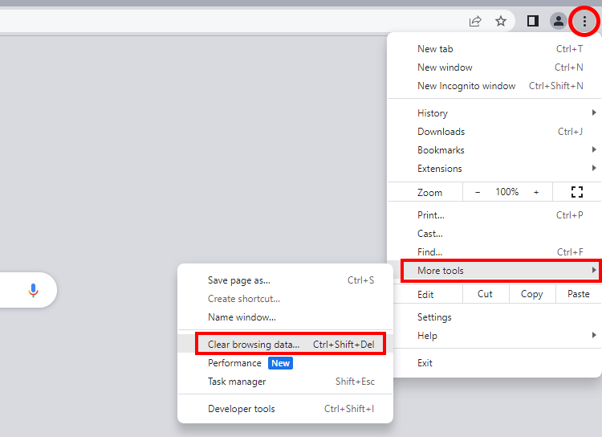Open the side panel icon
Screen dimensions: 602x437
[x=532, y=22]
